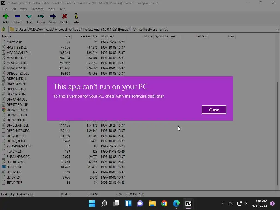The image size is (280, 210).
Task: Expand the address path dropdown
Action: point(277,30)
